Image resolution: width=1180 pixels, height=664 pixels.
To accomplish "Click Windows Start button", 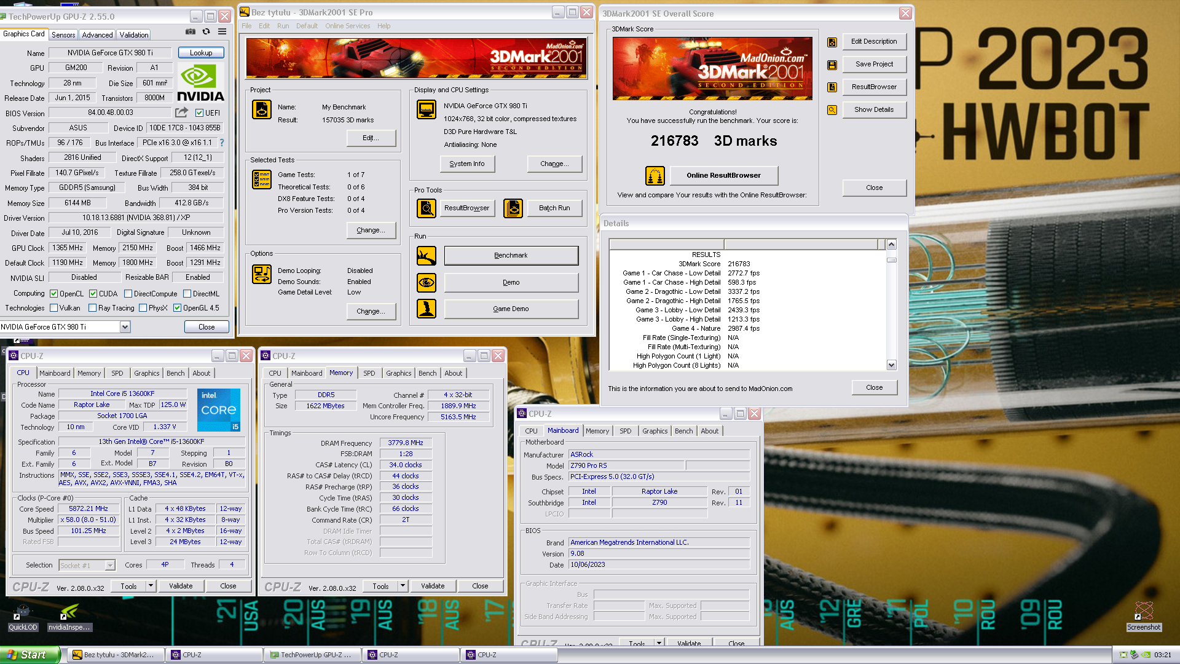I will point(29,655).
